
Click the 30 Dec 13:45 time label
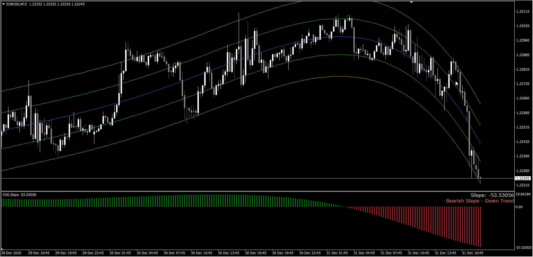point(229,253)
